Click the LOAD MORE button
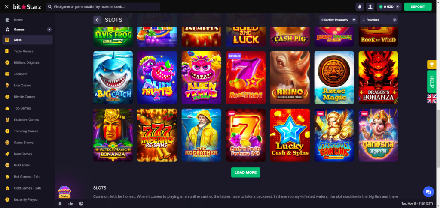 (245, 172)
